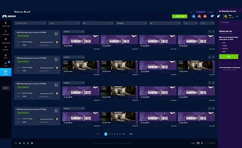Open the Challenges sidebar section

6,32
